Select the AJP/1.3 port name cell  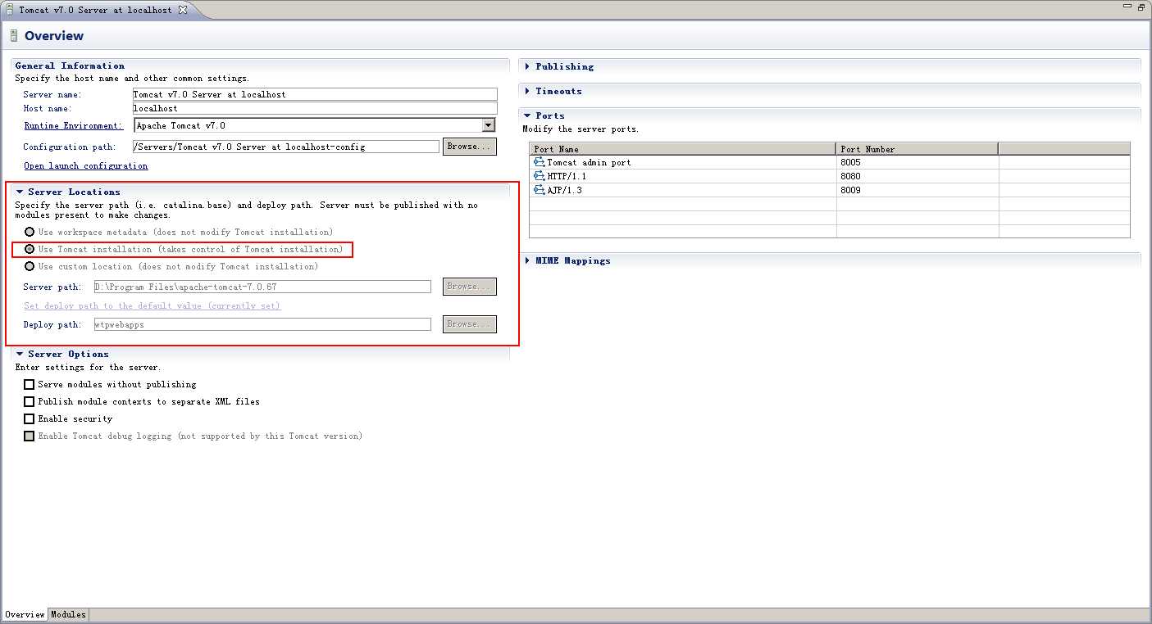(x=683, y=190)
